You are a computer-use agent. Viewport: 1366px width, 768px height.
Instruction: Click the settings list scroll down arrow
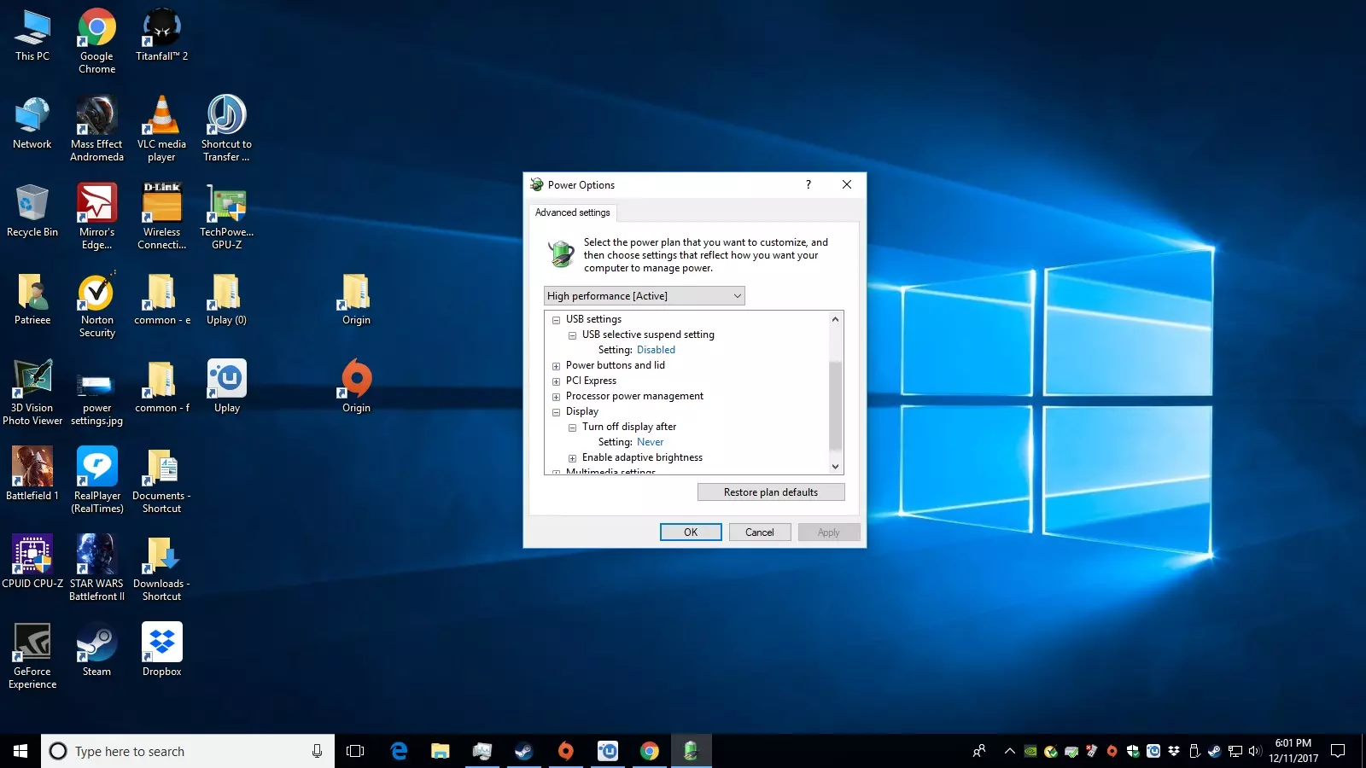point(835,467)
